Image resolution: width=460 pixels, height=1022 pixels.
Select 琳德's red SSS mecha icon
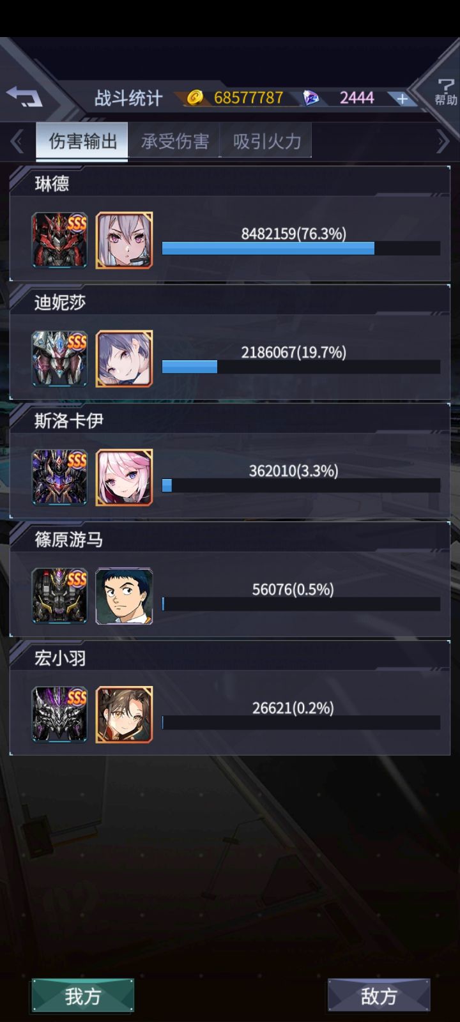tap(60, 240)
